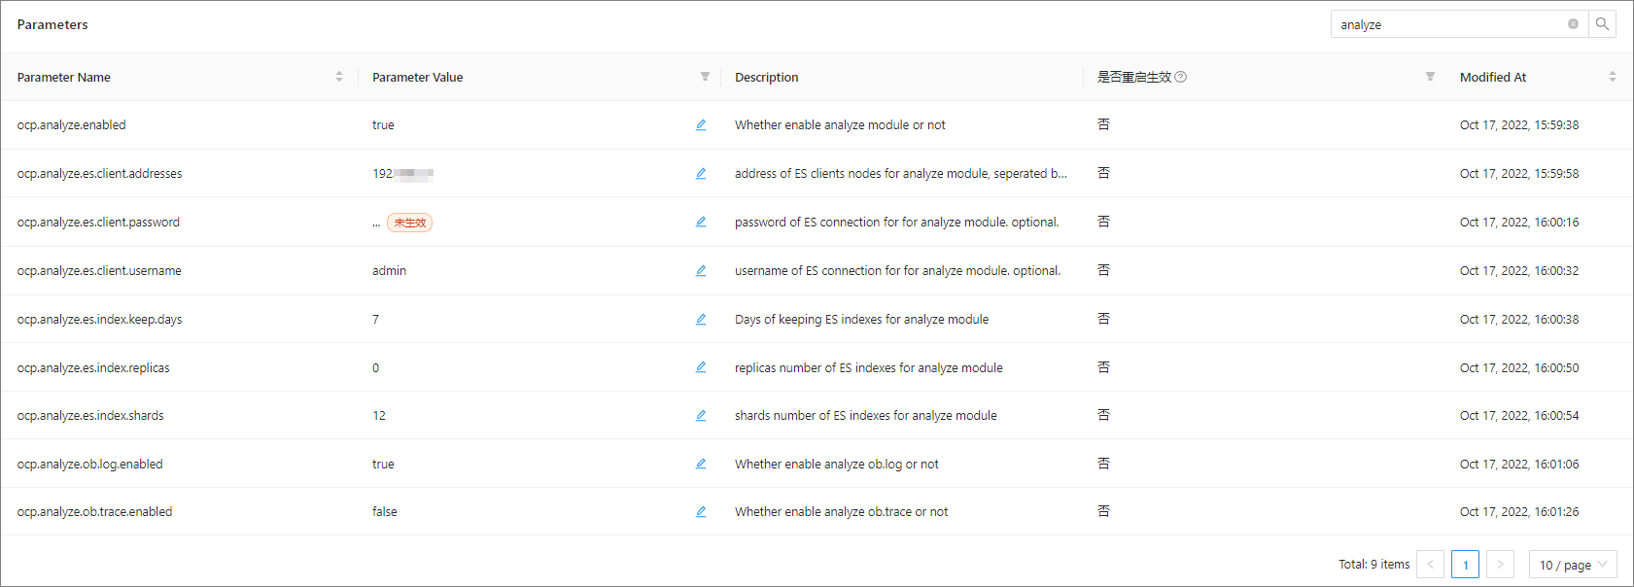Expand the 10 / page size dropdown
The height and width of the screenshot is (587, 1634).
[x=1572, y=565]
